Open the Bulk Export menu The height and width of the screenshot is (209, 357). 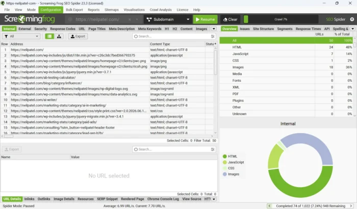click(74, 10)
